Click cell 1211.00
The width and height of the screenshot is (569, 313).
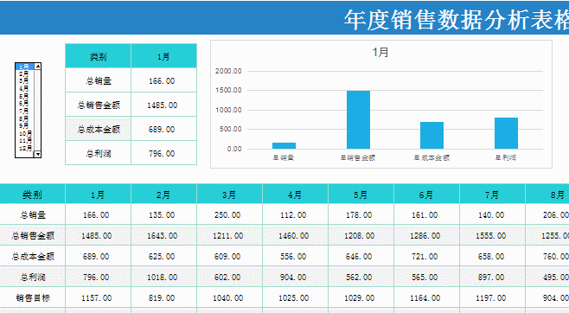[x=229, y=235]
